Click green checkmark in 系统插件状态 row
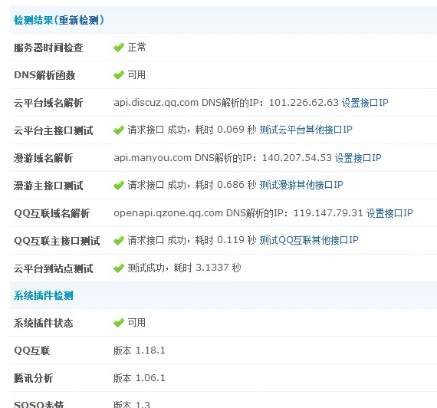The width and height of the screenshot is (437, 408). pos(119,323)
